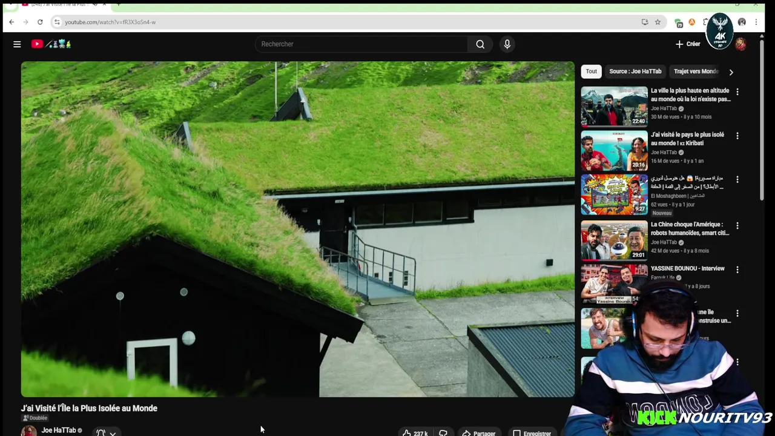Click the Nouveau badge
775x436 pixels.
[x=662, y=213]
